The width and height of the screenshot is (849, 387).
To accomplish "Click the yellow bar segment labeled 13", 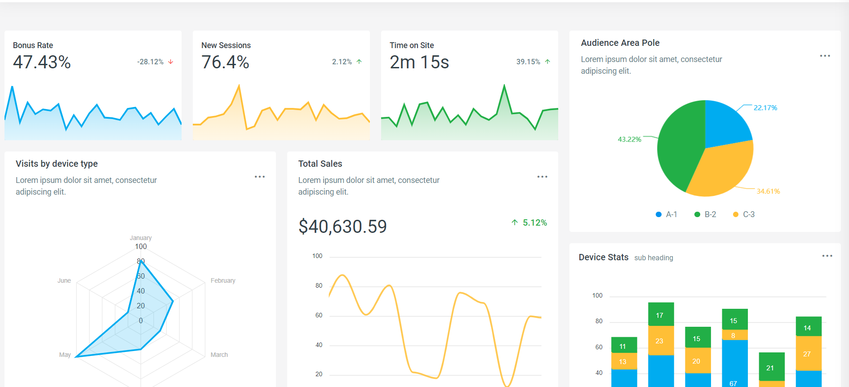I will tap(624, 361).
